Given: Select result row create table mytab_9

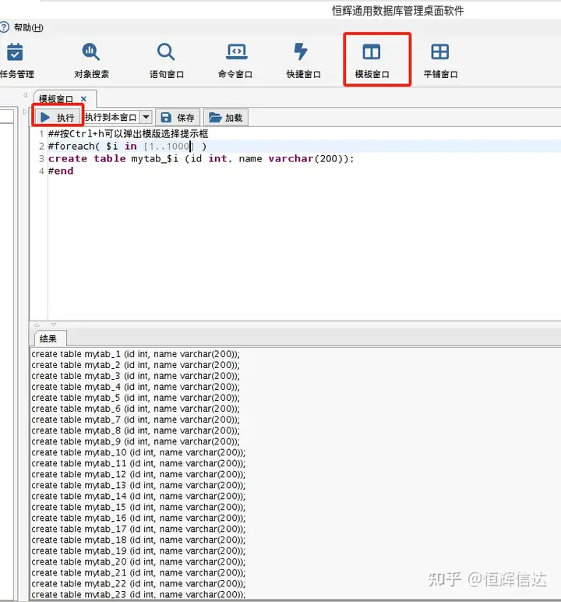Looking at the screenshot, I should pos(136,441).
